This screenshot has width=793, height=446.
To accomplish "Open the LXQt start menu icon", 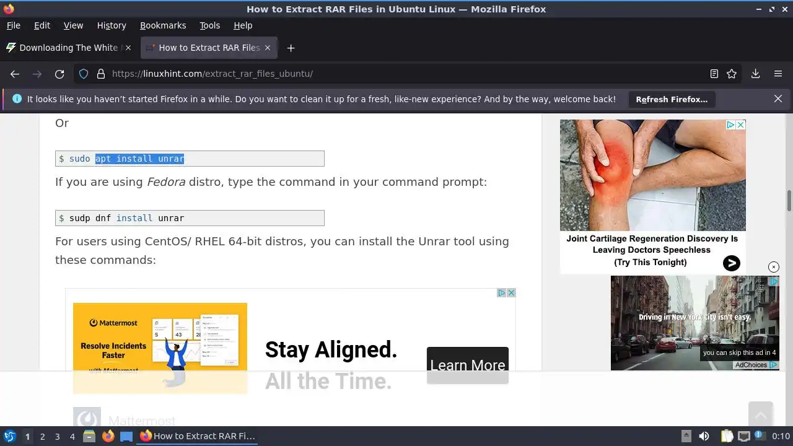I will [9, 436].
